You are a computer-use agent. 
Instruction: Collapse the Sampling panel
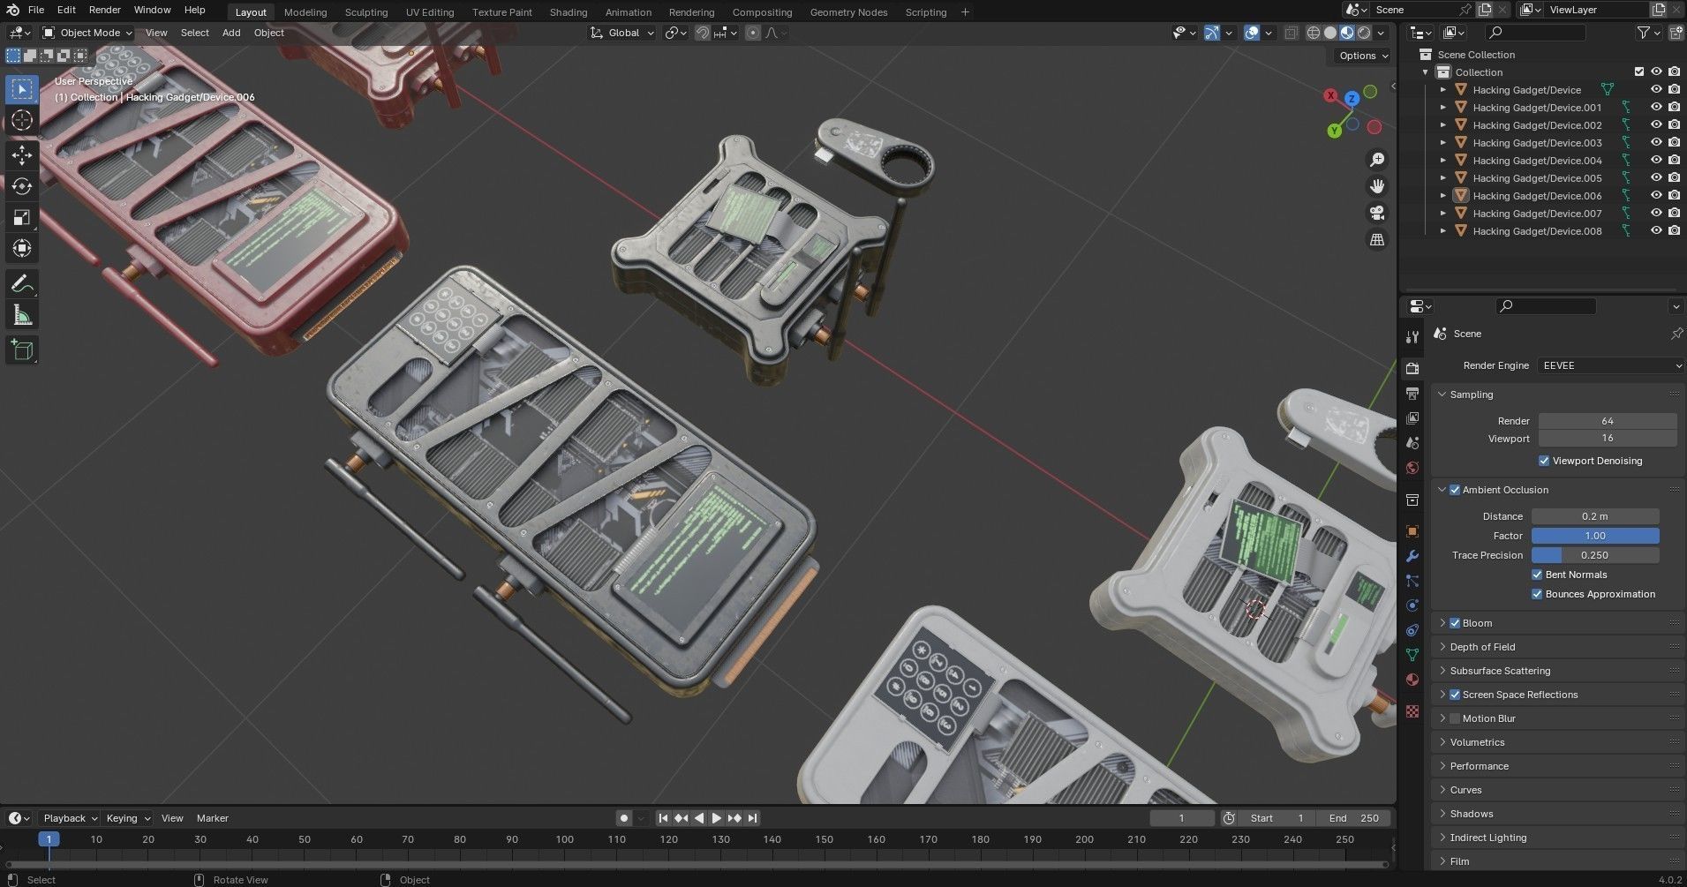click(x=1471, y=395)
